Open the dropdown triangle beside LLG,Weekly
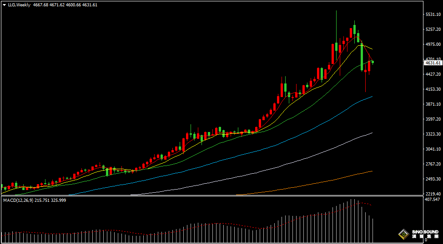 pos(4,5)
